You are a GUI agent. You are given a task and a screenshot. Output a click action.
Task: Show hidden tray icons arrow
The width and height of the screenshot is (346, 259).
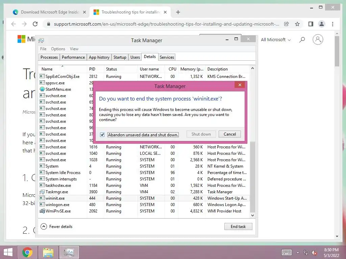click(298, 253)
